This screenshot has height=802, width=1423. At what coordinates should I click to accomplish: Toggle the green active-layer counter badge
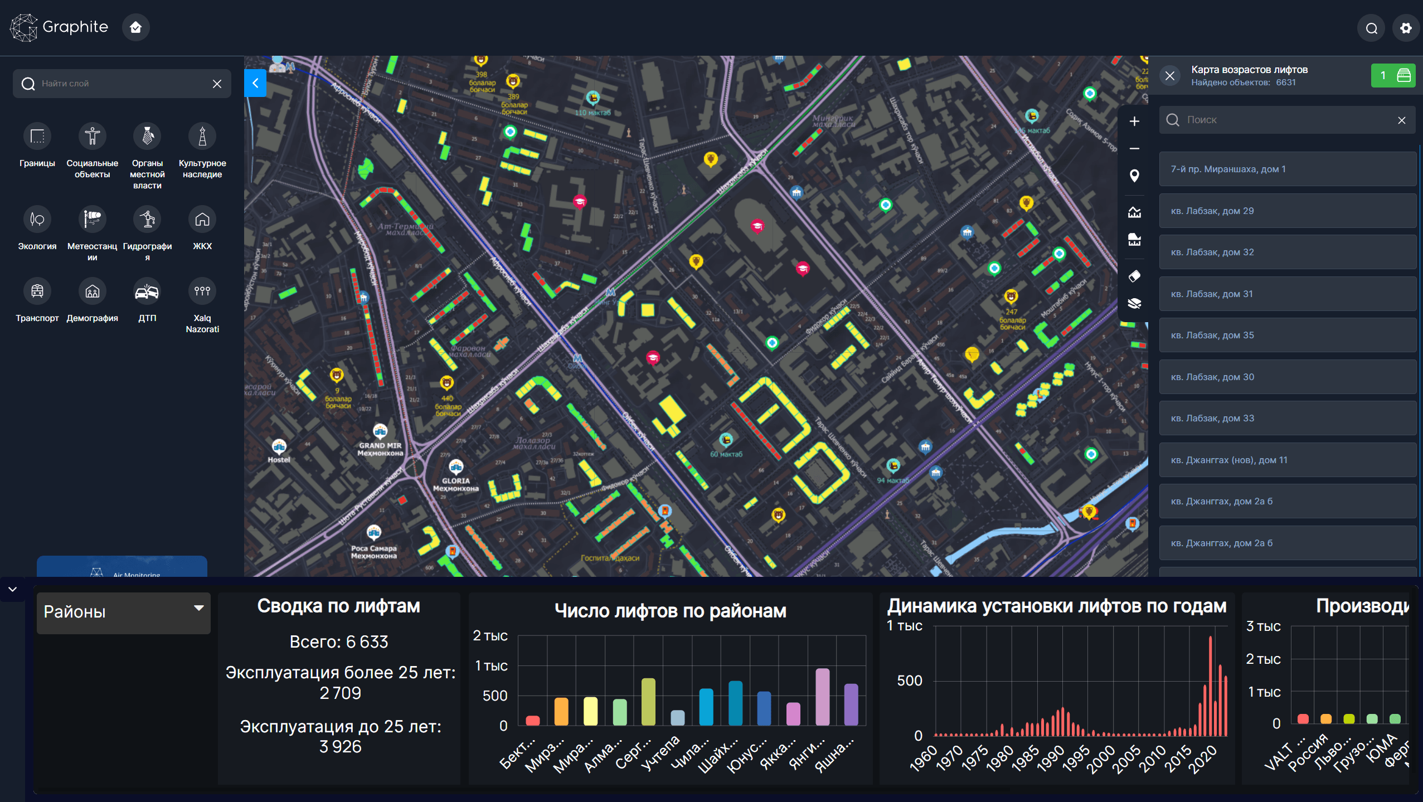coord(1392,76)
